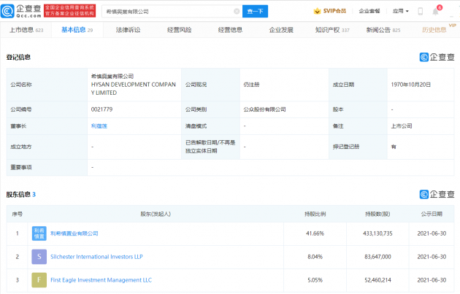Click the 持股比例 column header
This screenshot has width=460, height=294.
[315, 214]
